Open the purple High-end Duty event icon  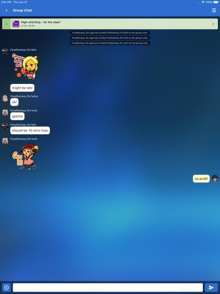coord(16,24)
